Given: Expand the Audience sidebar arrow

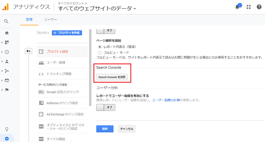Looking at the screenshot, I should click(x=2, y=61).
